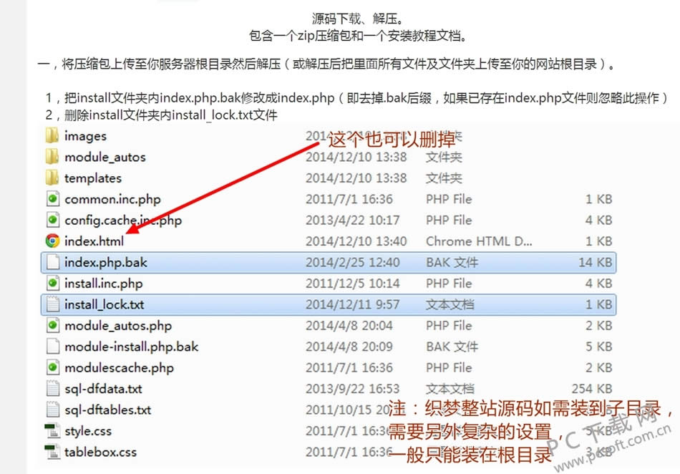Click the templates folder icon
This screenshot has width=680, height=474.
tap(52, 178)
